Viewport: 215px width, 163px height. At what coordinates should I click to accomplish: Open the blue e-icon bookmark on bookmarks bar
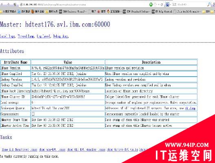(24, 11)
